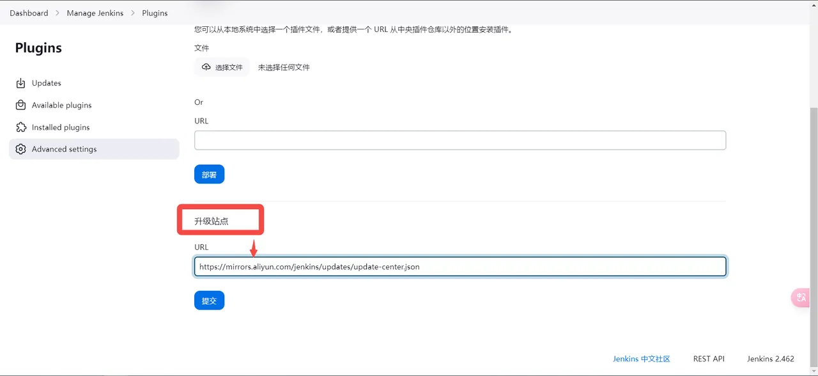Click the 升级站点 update-center URL field
The image size is (818, 376).
[459, 267]
